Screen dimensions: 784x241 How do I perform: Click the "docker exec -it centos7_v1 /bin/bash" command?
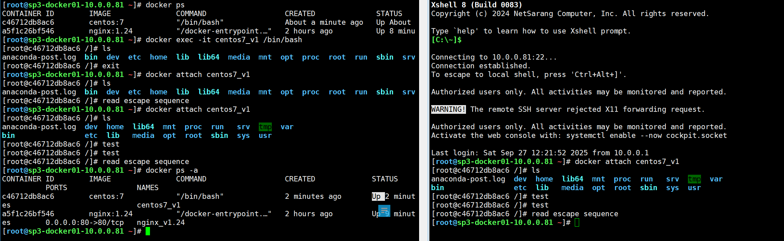[224, 40]
